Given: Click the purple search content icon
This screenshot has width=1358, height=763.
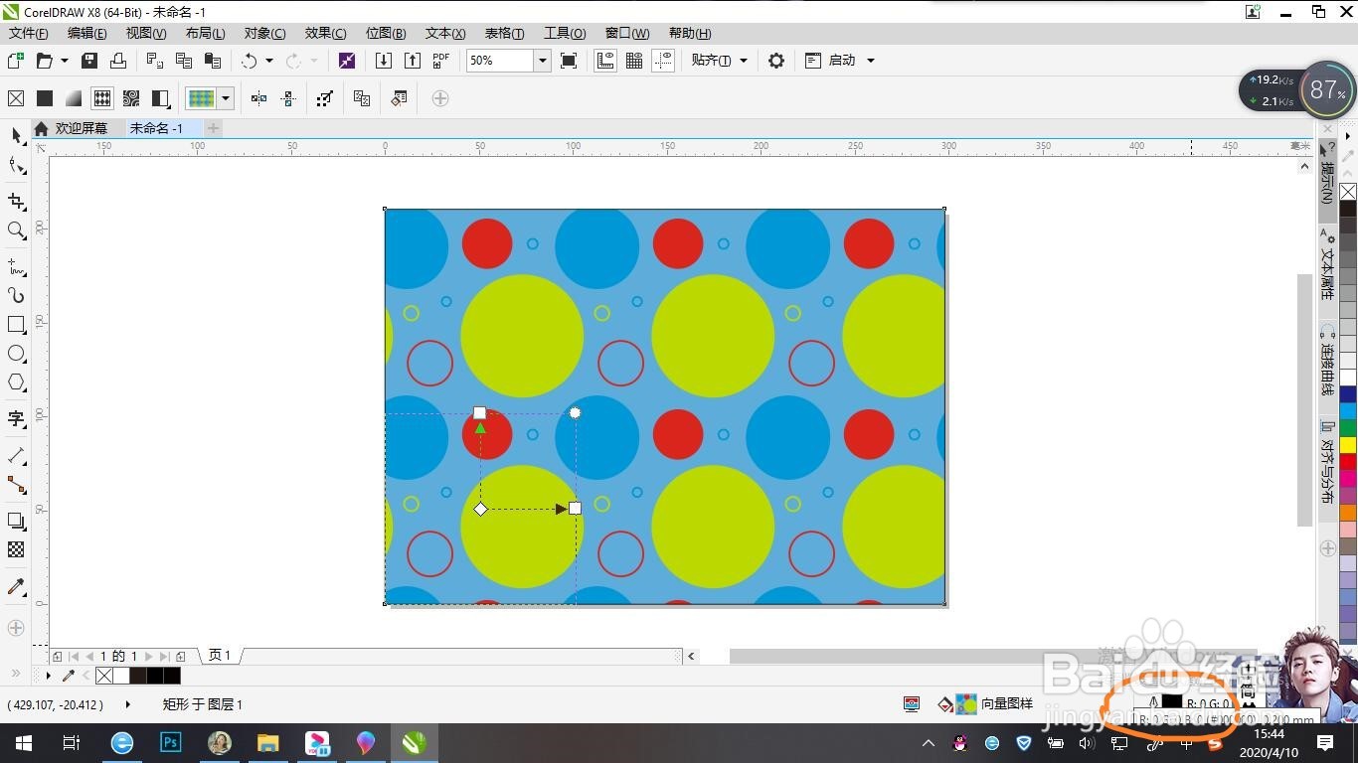Looking at the screenshot, I should tap(347, 61).
